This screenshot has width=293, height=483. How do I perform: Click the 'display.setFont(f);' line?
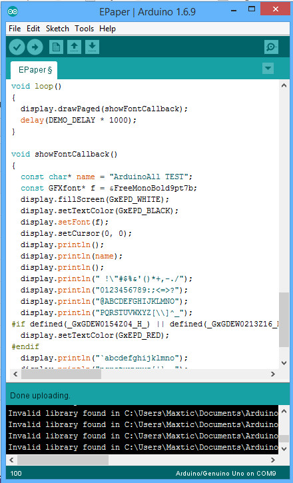pos(65,222)
